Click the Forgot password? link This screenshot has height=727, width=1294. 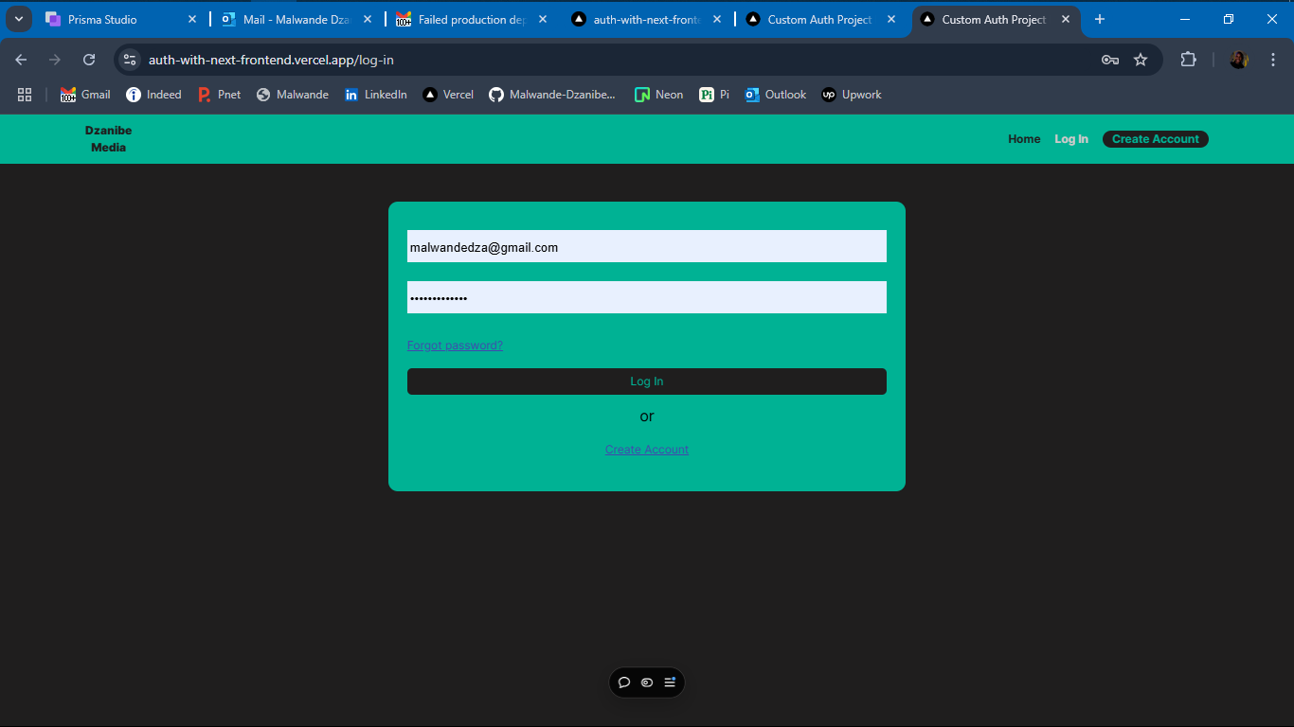pyautogui.click(x=455, y=346)
